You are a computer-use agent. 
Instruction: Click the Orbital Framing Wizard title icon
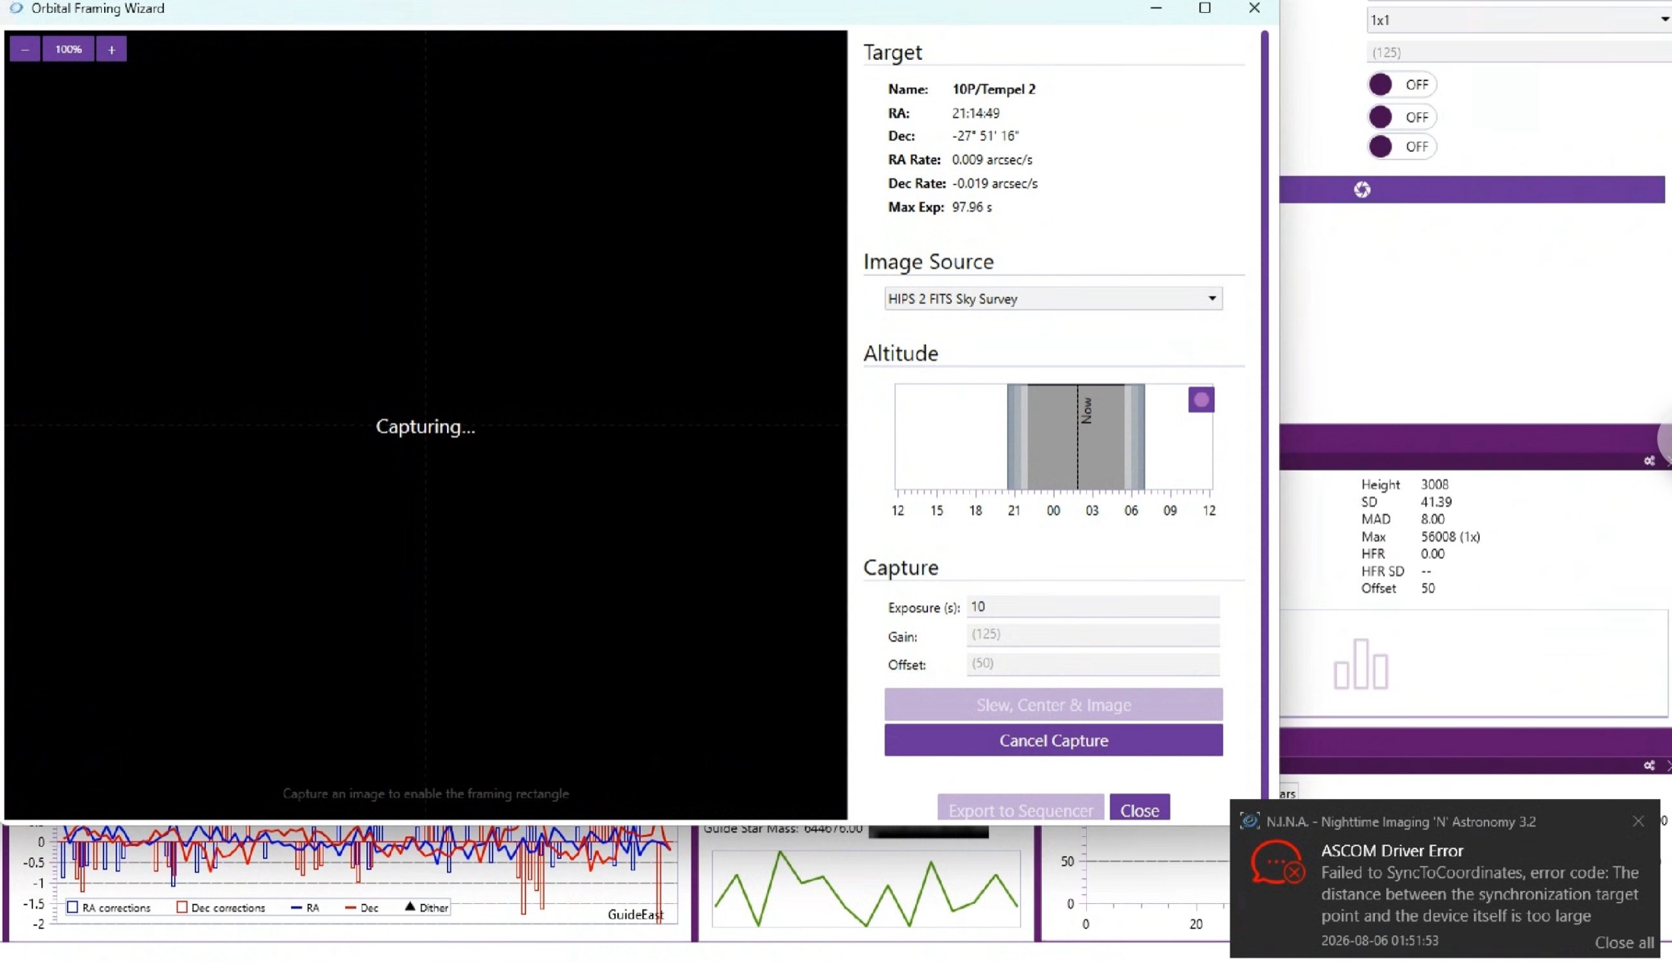(16, 8)
